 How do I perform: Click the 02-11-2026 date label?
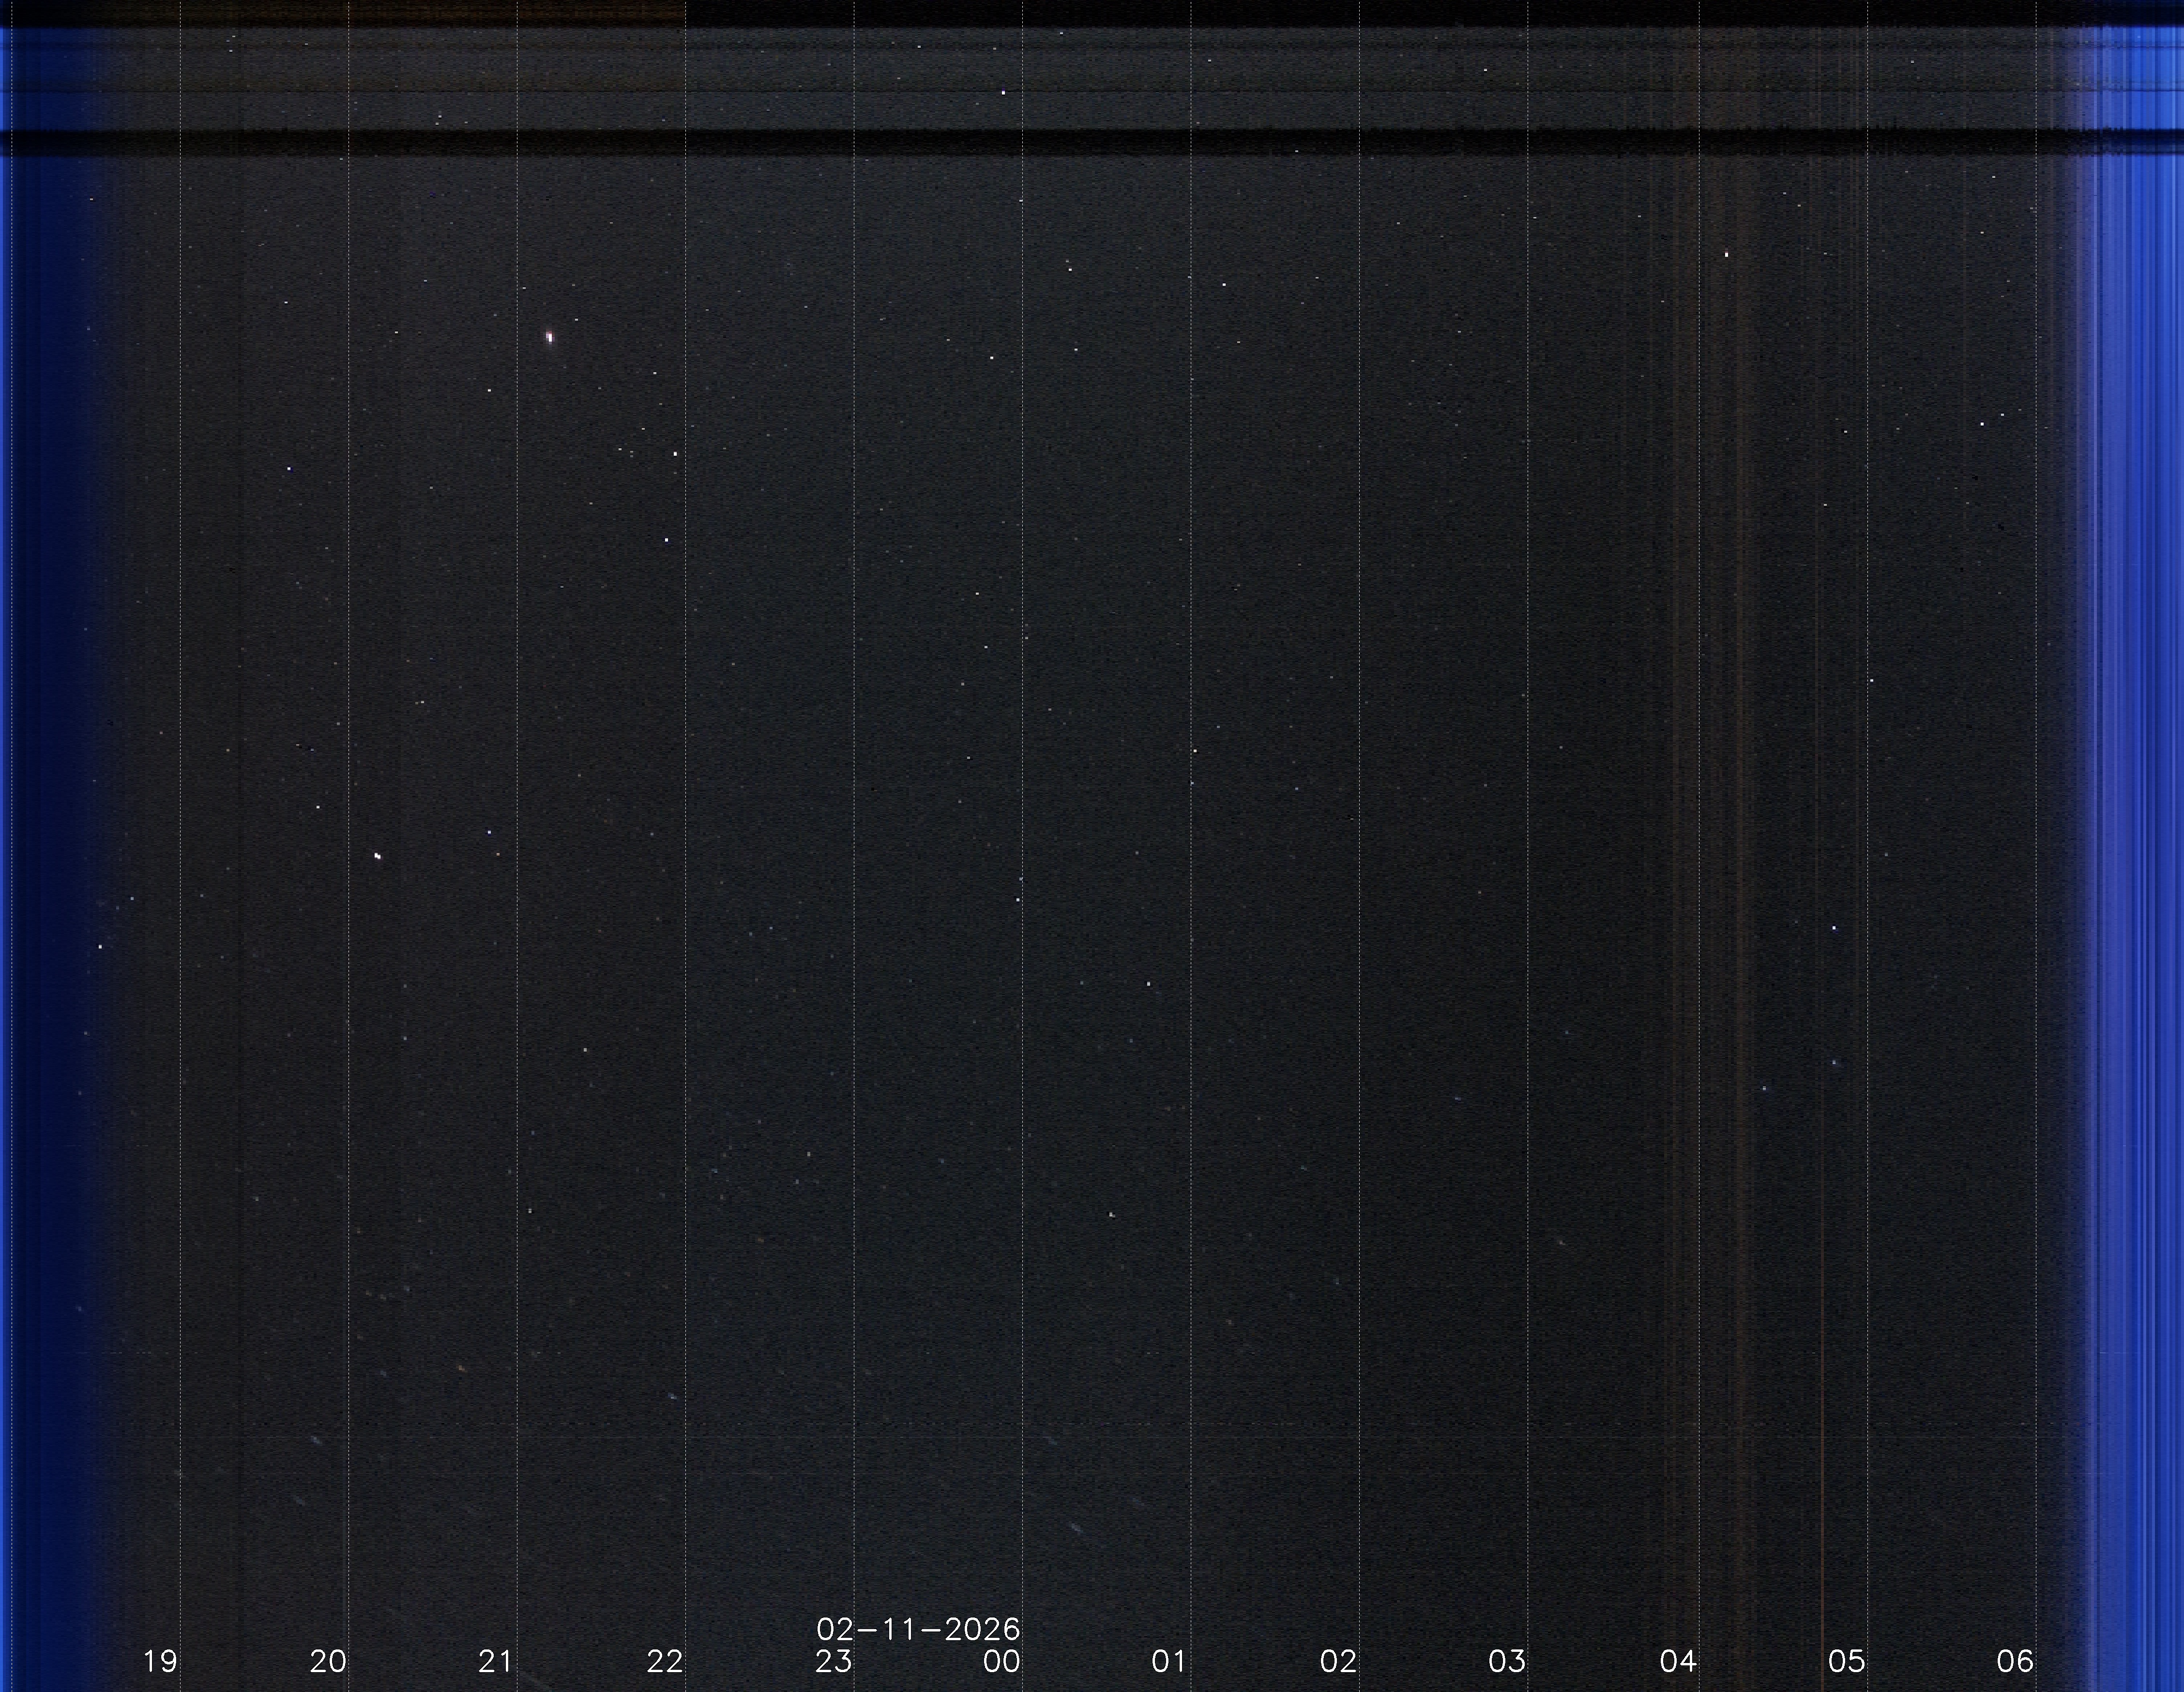point(918,1629)
